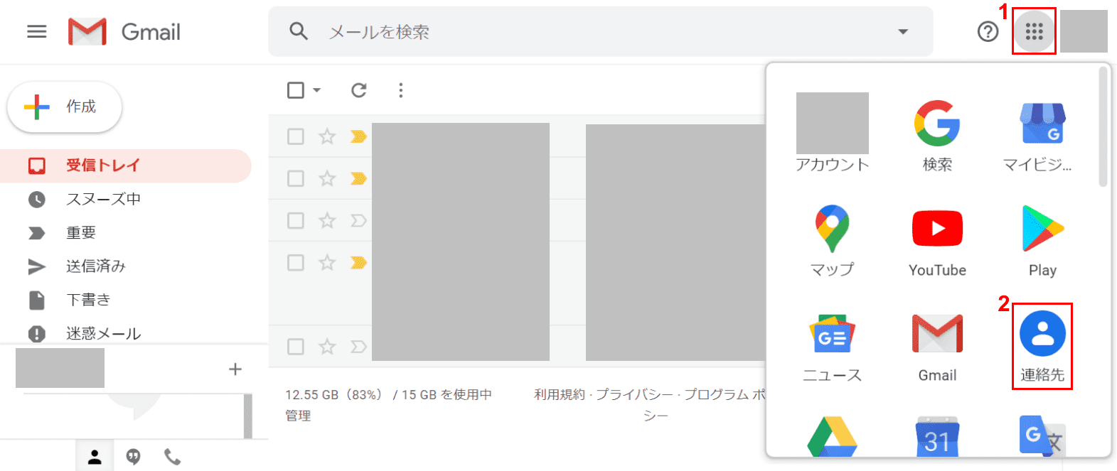The width and height of the screenshot is (1117, 471).
Task: Open the More options three-dot menu
Action: pos(401,90)
